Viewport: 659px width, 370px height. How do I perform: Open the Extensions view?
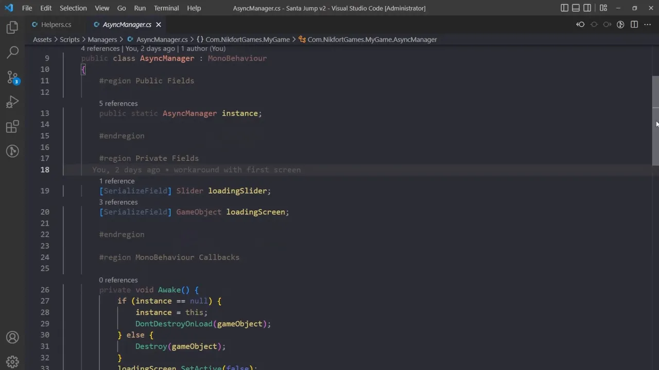[x=12, y=126]
